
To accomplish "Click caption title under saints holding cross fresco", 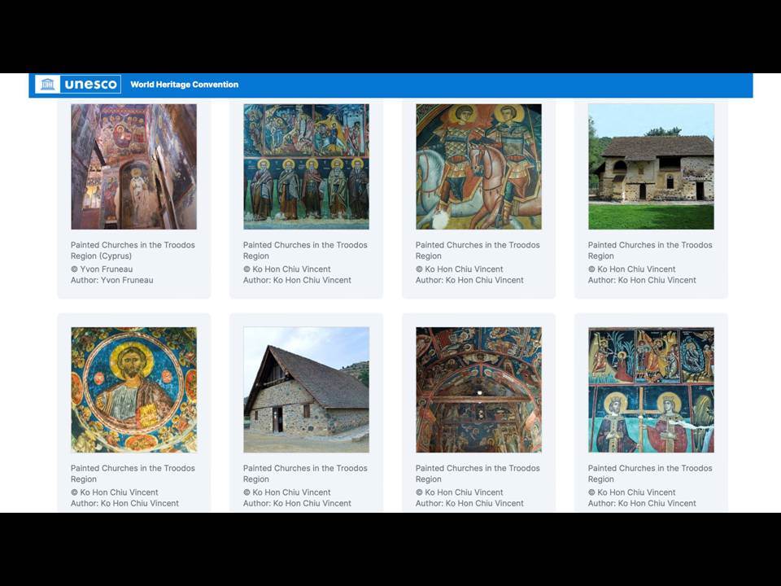I will 650,474.
